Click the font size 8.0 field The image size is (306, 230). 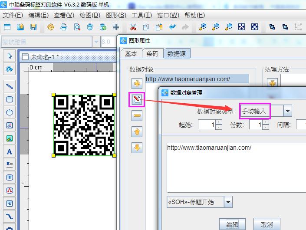[x=109, y=42]
